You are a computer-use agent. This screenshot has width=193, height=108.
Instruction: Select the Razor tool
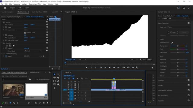click(x=58, y=78)
